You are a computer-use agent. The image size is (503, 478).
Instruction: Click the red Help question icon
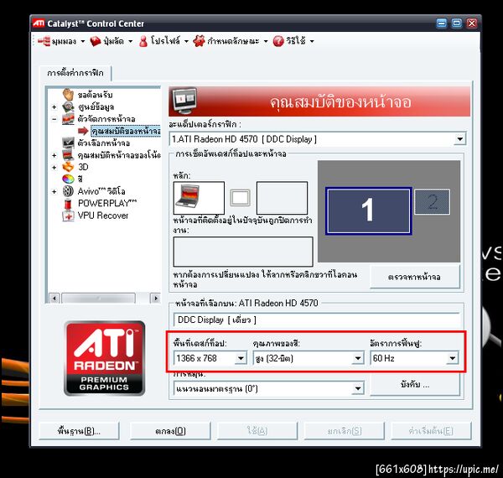[x=278, y=41]
